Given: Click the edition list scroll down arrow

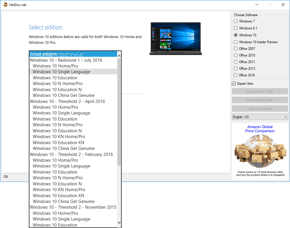Looking at the screenshot, I should click(x=119, y=223).
